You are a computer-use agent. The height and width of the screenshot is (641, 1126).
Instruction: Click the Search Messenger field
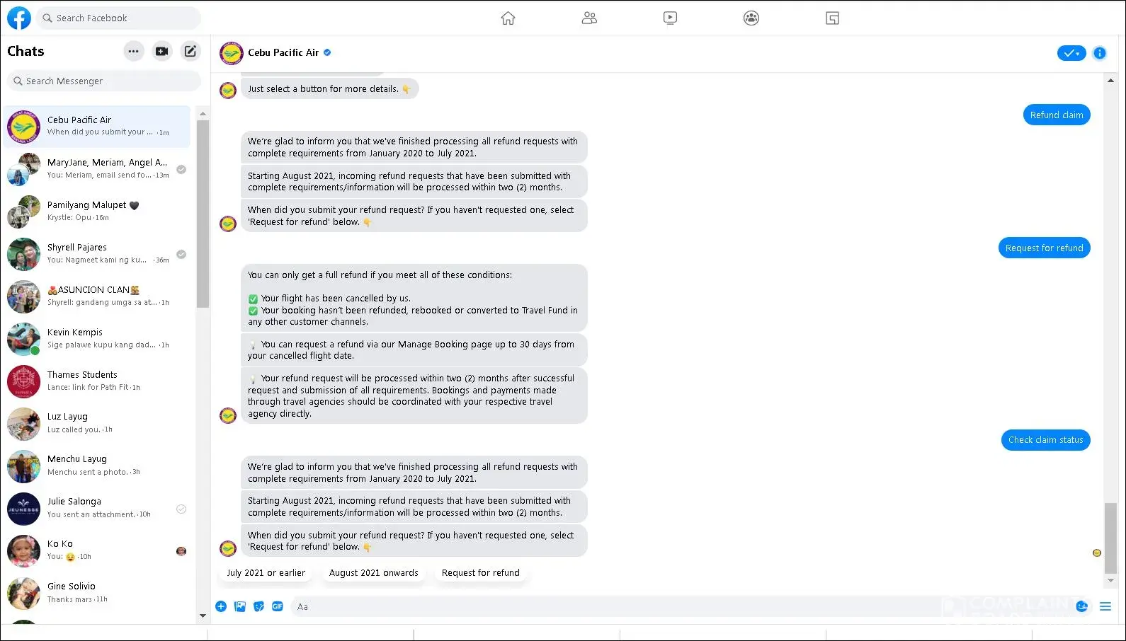click(x=104, y=81)
